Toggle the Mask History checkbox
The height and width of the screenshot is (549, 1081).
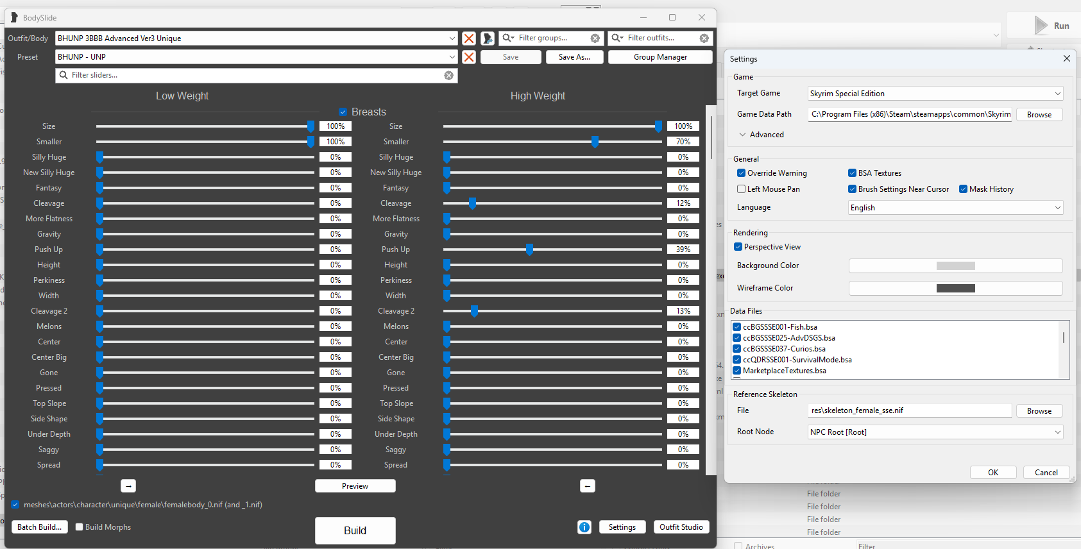coord(963,189)
